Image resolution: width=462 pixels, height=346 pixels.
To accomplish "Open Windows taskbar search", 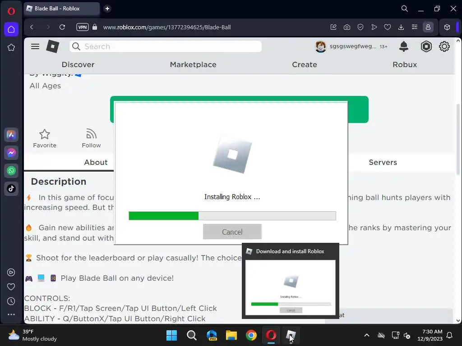I will tap(191, 335).
